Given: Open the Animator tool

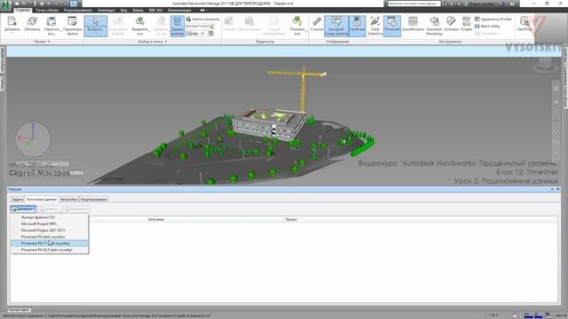Looking at the screenshot, I should (x=451, y=24).
